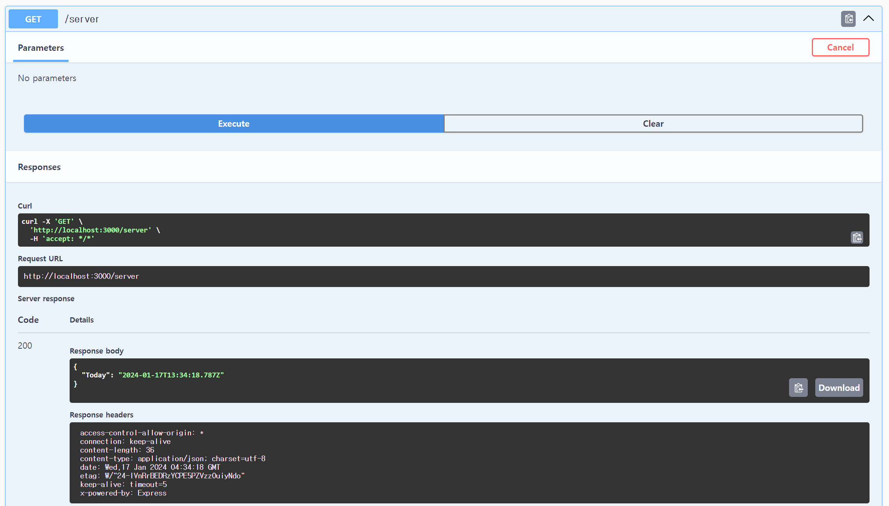Image resolution: width=889 pixels, height=506 pixels.
Task: Click inside the curl command code block
Action: [x=412, y=230]
